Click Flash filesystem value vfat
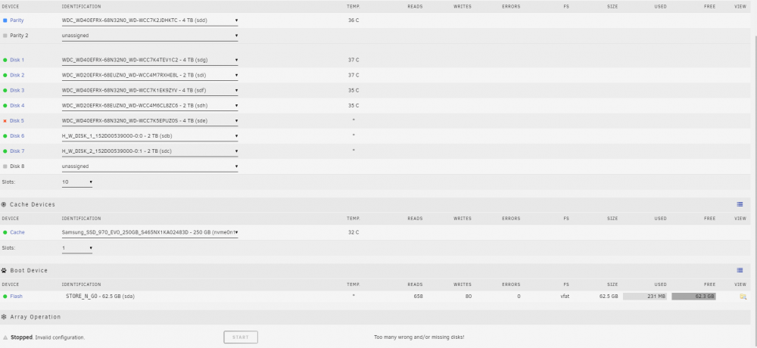 (564, 297)
